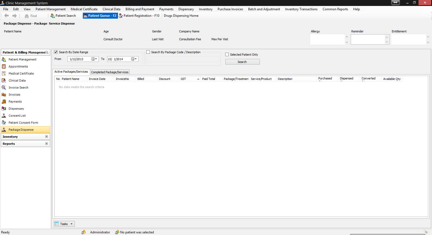Screen dimensions: 432x235
Task: Click the Available Qty column header
Action: [x=392, y=79]
